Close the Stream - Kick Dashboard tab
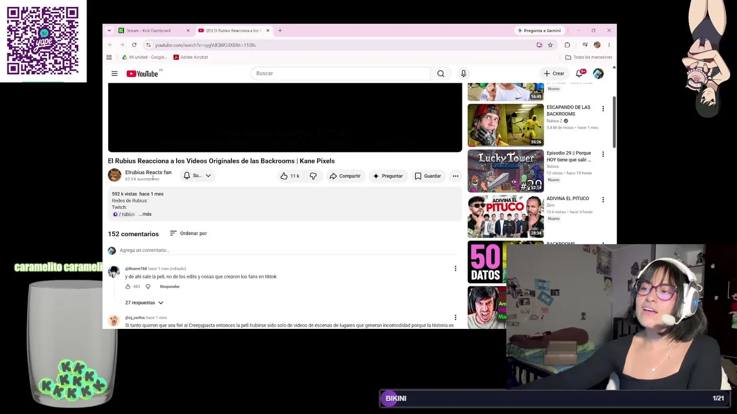This screenshot has width=737, height=414. [x=188, y=30]
